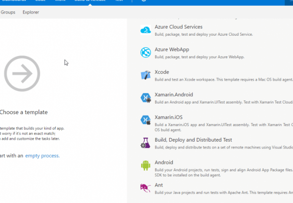This screenshot has width=293, height=203.
Task: Click the Ant insect icon
Action: pyautogui.click(x=145, y=188)
